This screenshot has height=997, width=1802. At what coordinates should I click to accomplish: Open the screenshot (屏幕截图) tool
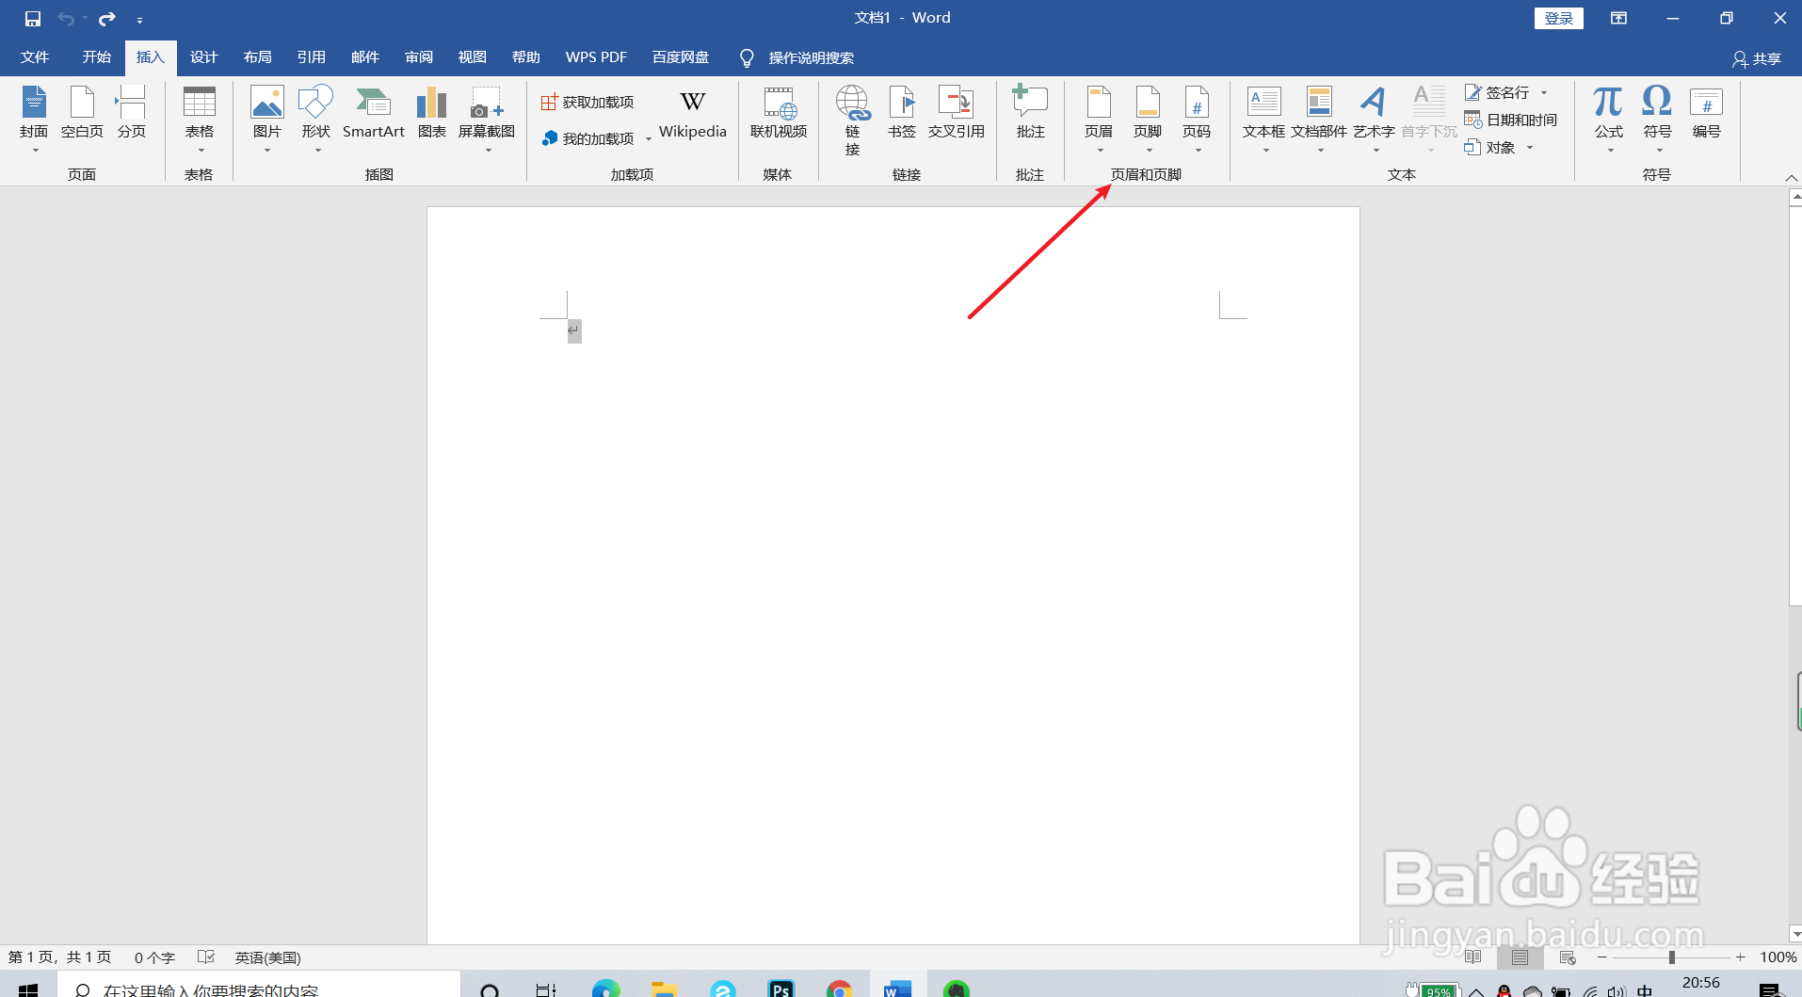tap(487, 120)
